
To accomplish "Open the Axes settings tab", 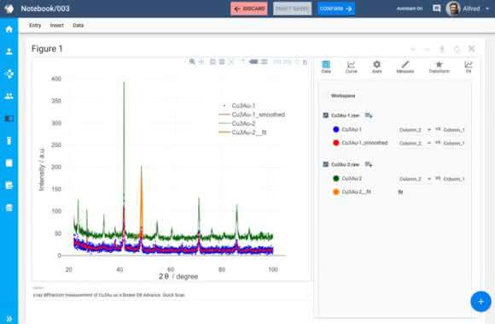I will coord(376,67).
